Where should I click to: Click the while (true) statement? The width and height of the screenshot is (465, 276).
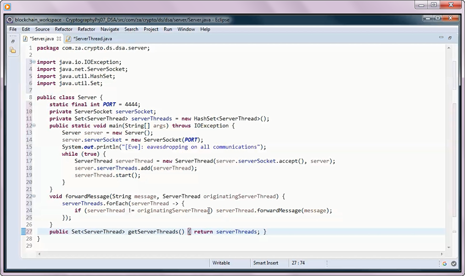pos(84,154)
